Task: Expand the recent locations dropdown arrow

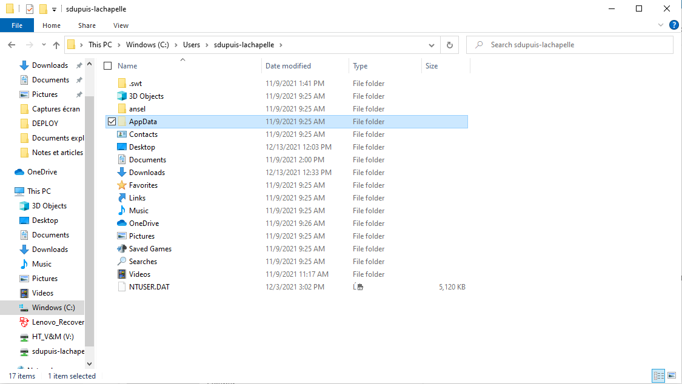Action: (x=44, y=45)
